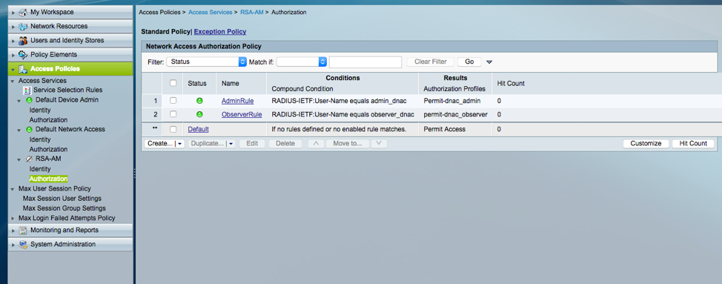Open the AdminRule link
The width and height of the screenshot is (722, 284).
[x=238, y=100]
